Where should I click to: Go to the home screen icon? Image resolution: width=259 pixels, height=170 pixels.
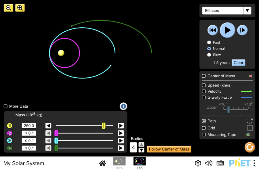pyautogui.click(x=102, y=163)
